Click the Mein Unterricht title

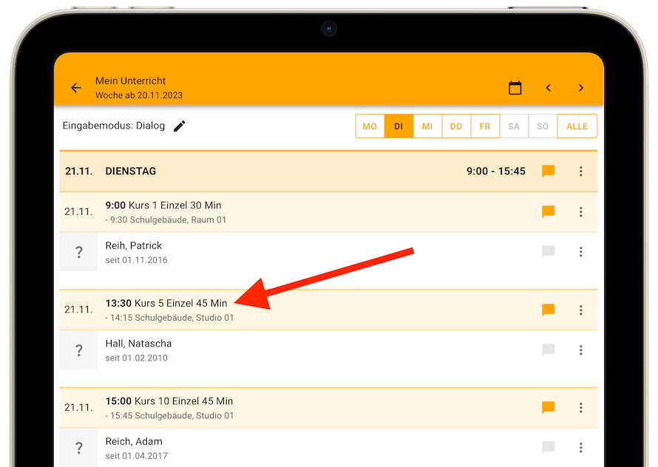[131, 81]
